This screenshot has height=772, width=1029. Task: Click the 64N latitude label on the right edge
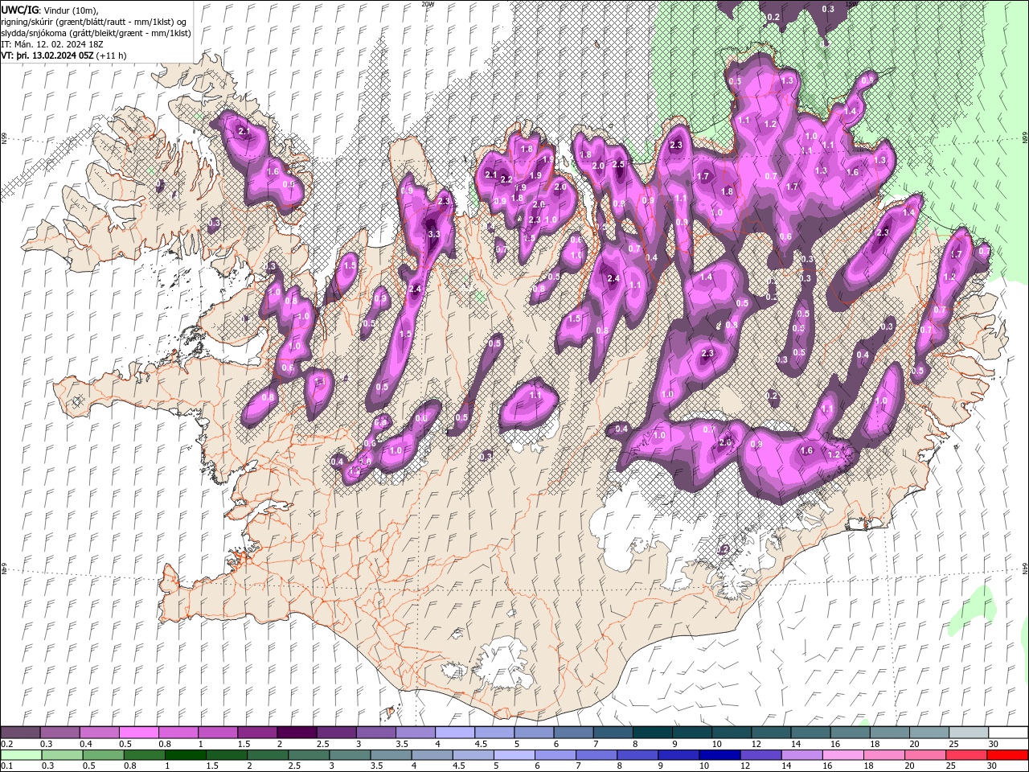[1025, 567]
